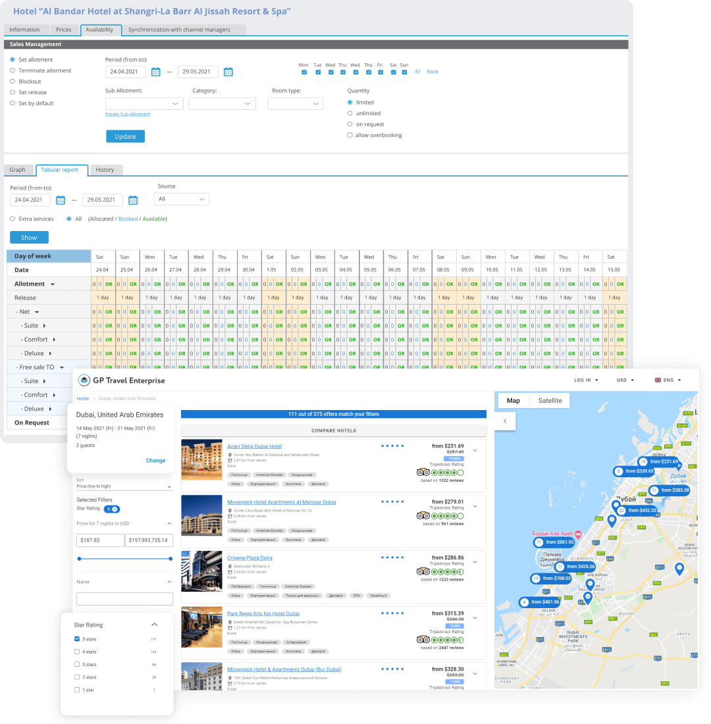Image resolution: width=711 pixels, height=724 pixels.
Task: Click the from $481.96 map price marker
Action: pos(540,602)
